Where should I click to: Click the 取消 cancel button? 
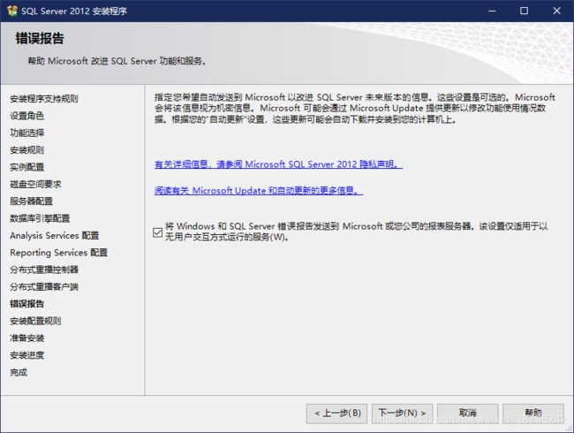(467, 414)
